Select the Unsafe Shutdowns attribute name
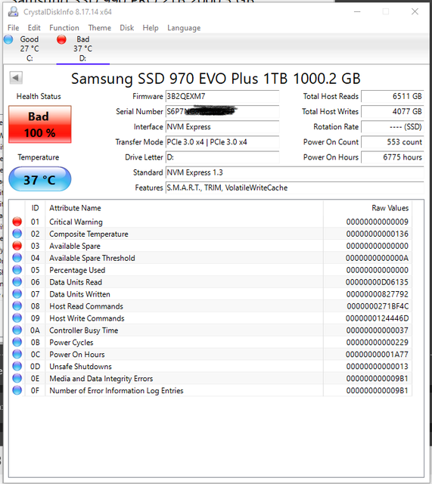 tap(80, 366)
